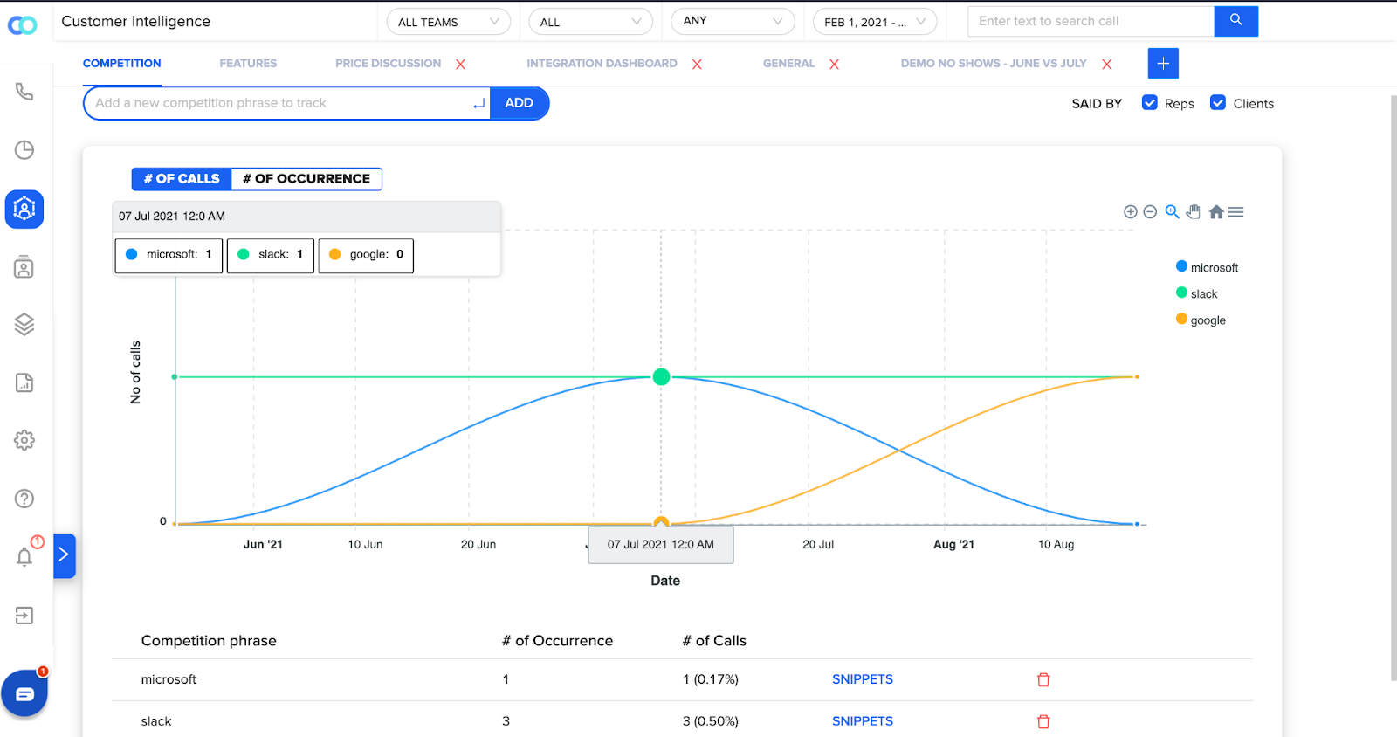This screenshot has width=1397, height=737.
Task: Click the blue search magnifier button
Action: (1235, 21)
